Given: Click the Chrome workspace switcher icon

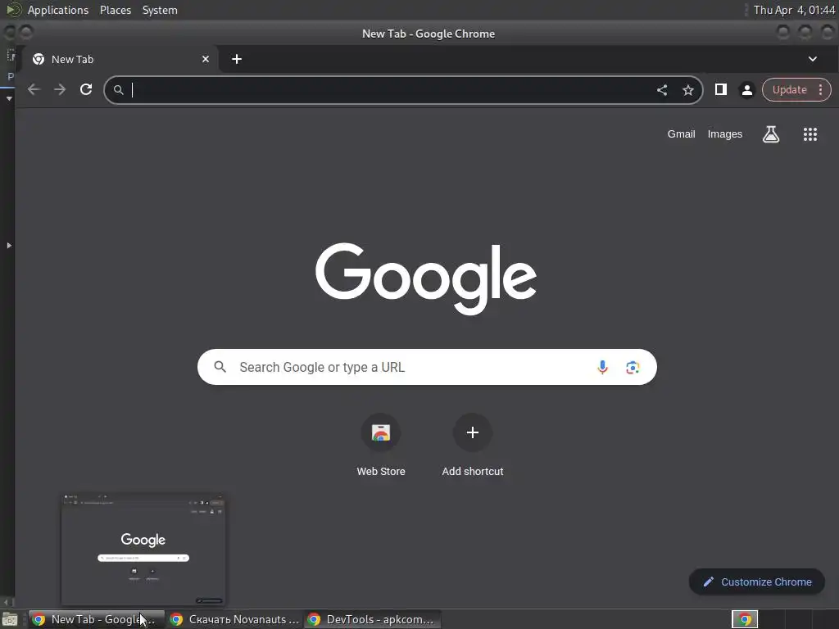Looking at the screenshot, I should [745, 619].
